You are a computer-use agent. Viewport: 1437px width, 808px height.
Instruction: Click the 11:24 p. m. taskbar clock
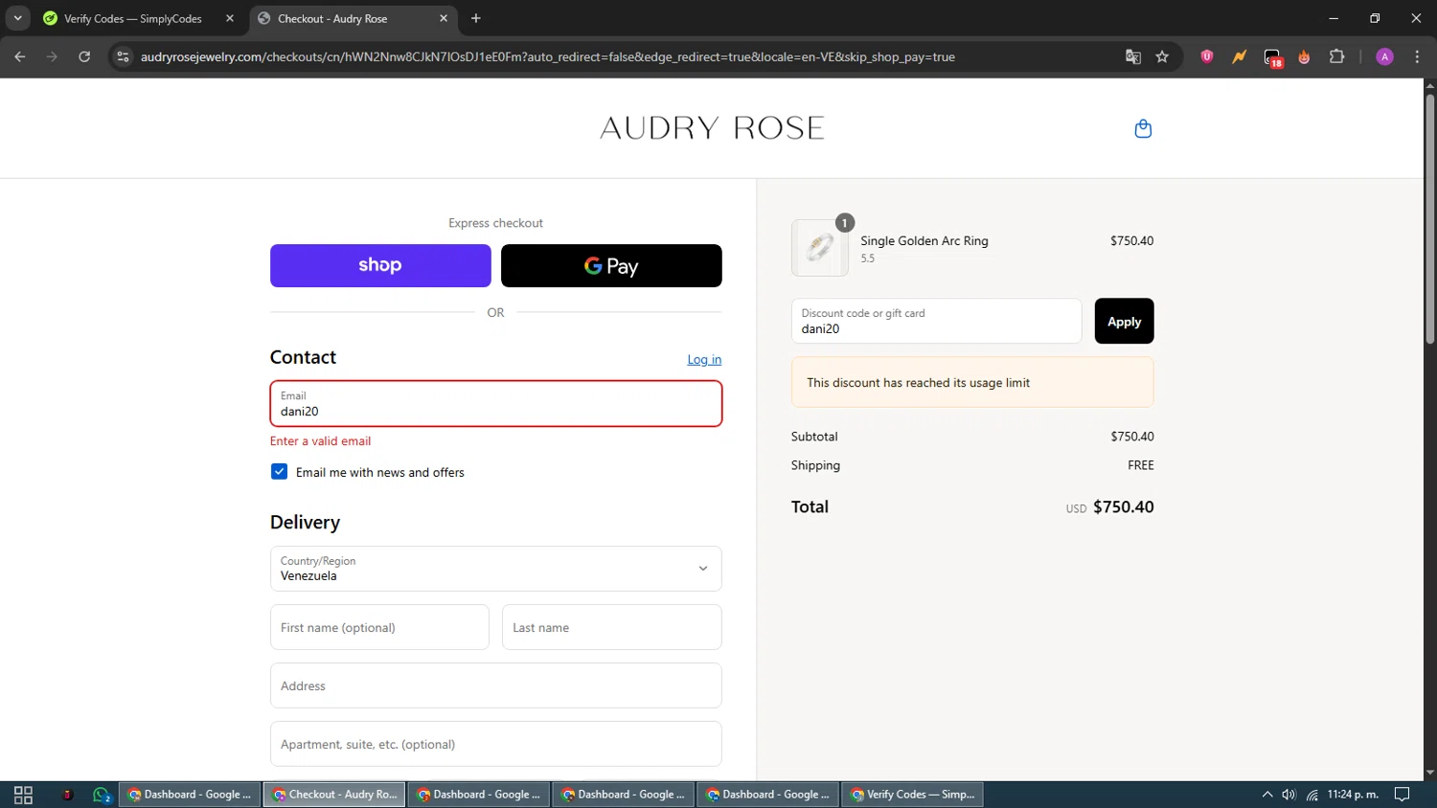[x=1353, y=795]
